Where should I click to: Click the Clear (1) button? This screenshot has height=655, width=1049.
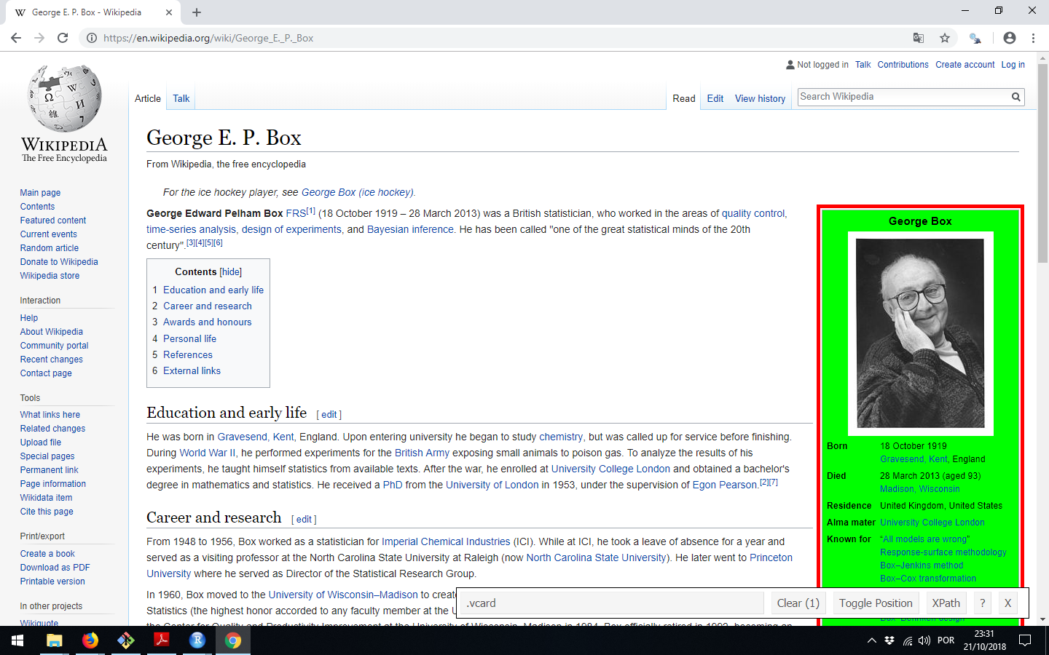[x=798, y=603]
